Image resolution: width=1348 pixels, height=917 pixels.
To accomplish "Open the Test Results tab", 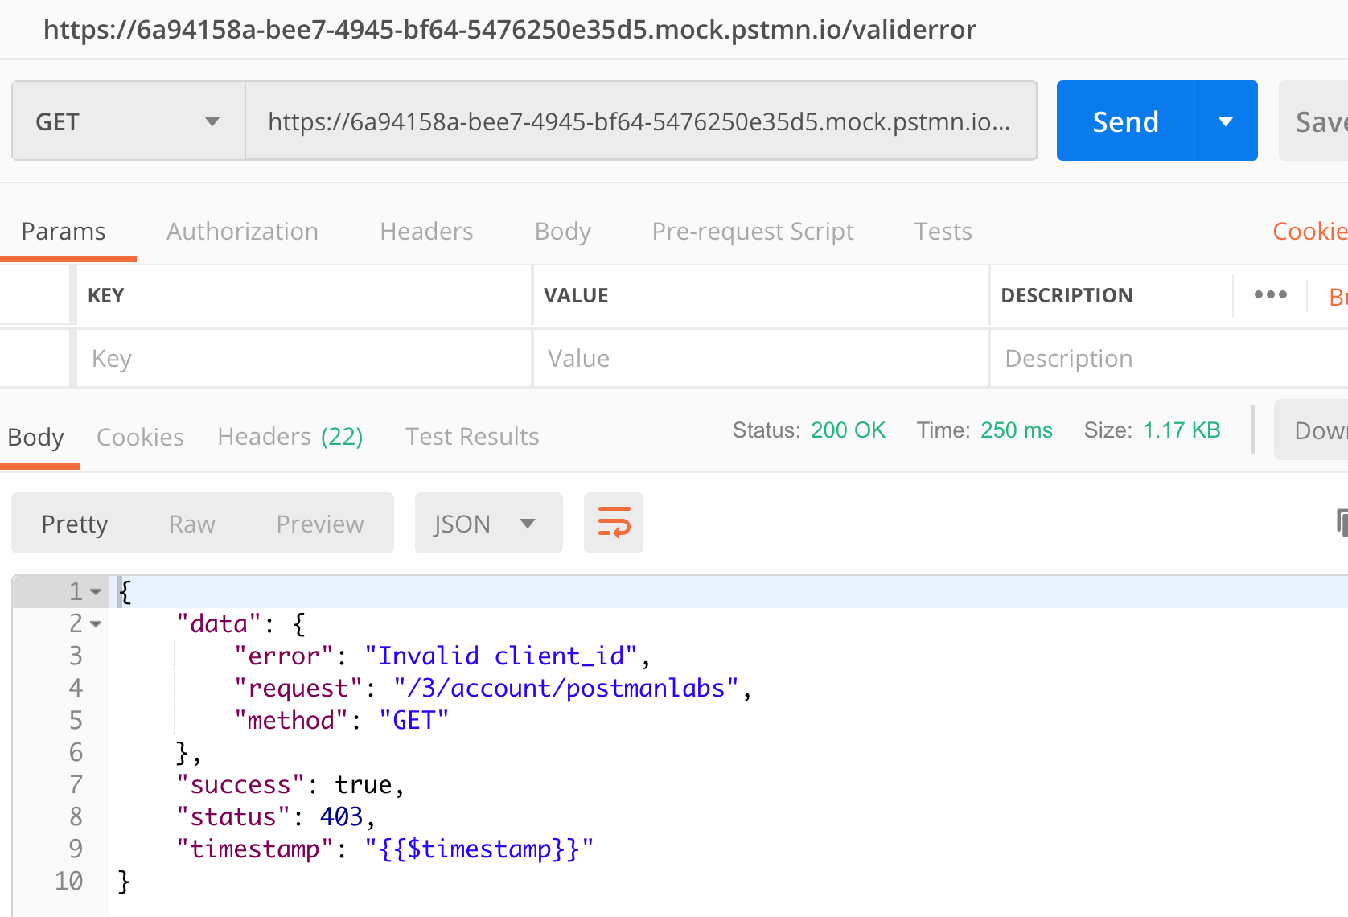I will [472, 437].
